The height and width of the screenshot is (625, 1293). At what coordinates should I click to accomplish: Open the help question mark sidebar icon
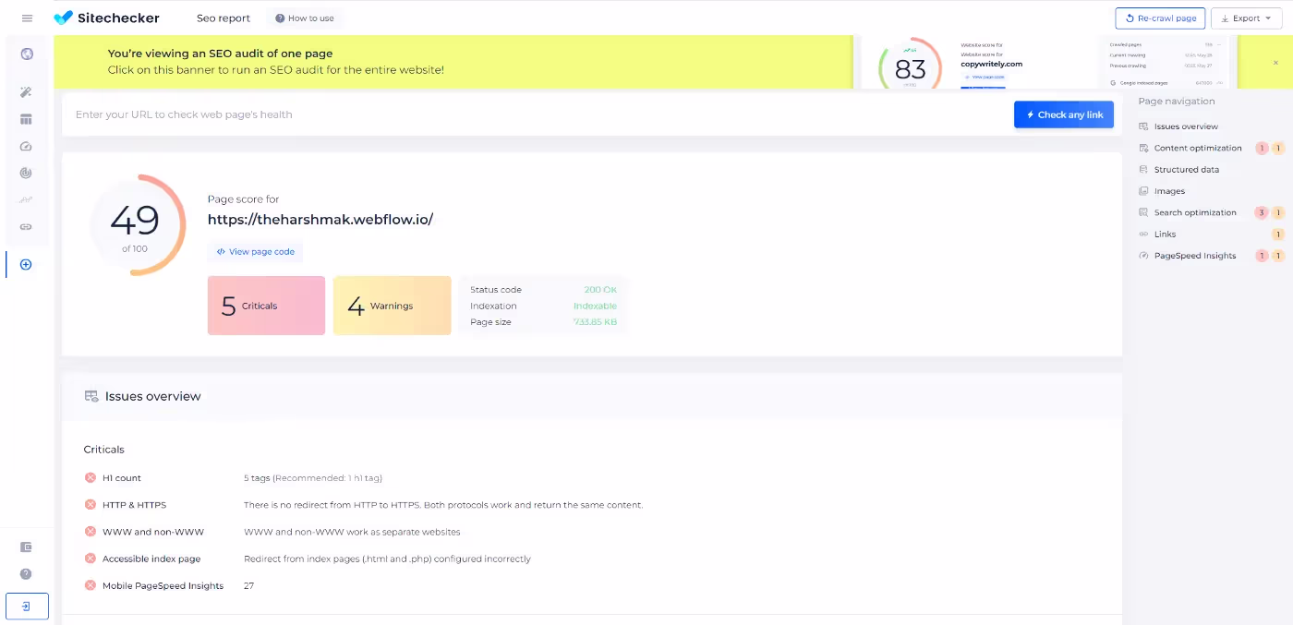[26, 573]
